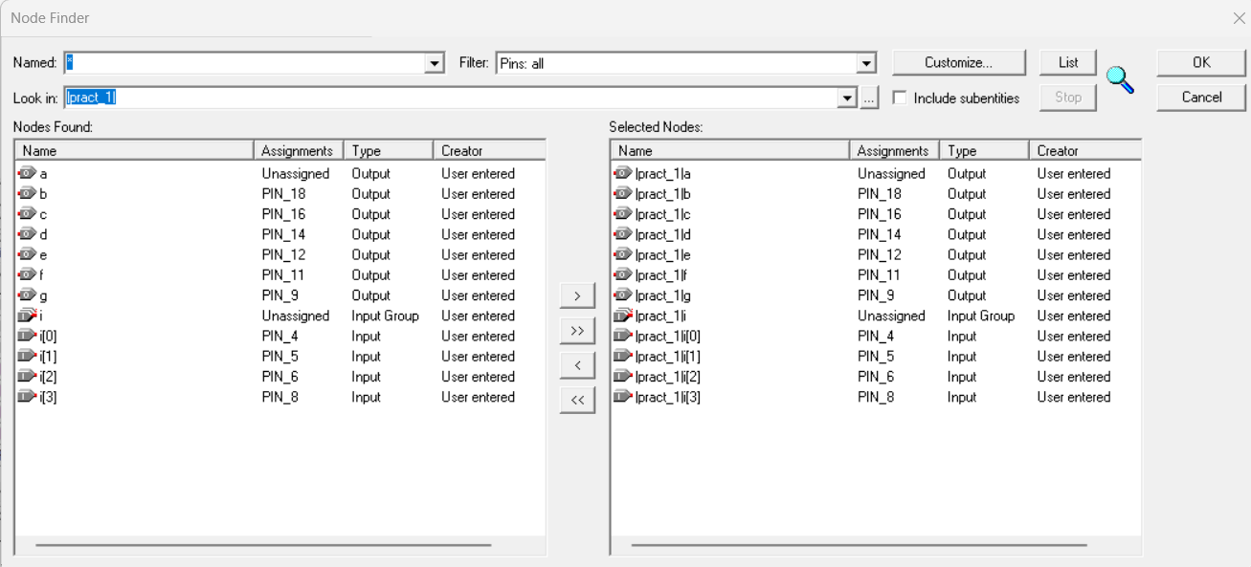Click the output pin icon of node f
The image size is (1251, 567).
[x=28, y=275]
